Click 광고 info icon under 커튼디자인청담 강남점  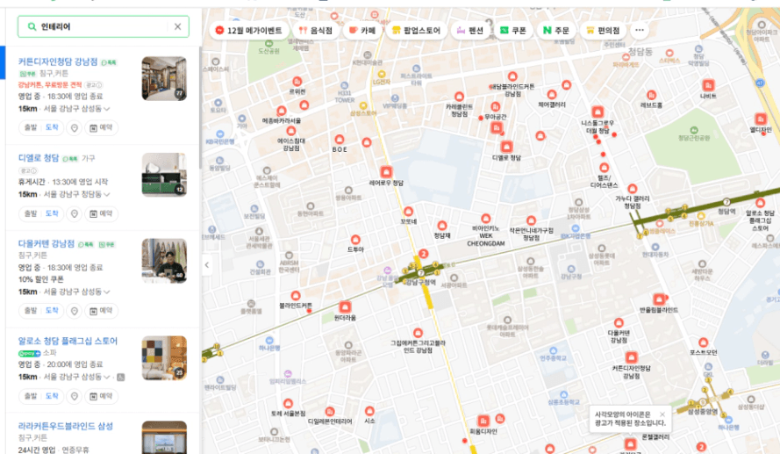[94, 85]
